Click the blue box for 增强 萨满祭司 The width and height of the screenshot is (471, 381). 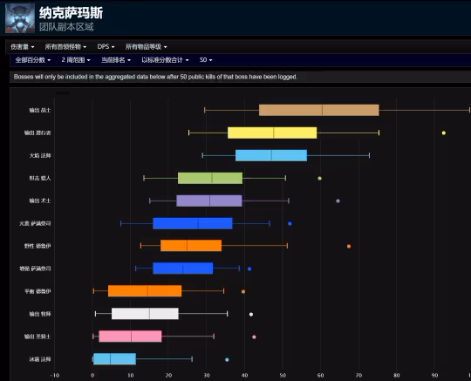[x=183, y=269]
